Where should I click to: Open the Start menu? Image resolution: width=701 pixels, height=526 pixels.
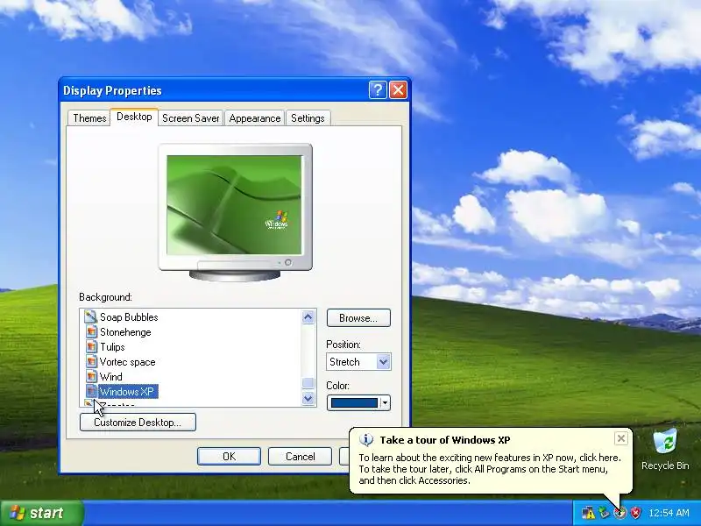[41, 513]
